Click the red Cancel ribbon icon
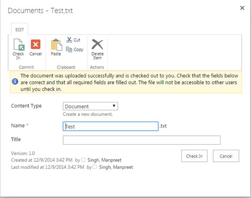This screenshot has height=198, width=251. 36,44
